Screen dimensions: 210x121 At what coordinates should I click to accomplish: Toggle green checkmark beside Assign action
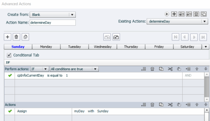(x=10, y=111)
